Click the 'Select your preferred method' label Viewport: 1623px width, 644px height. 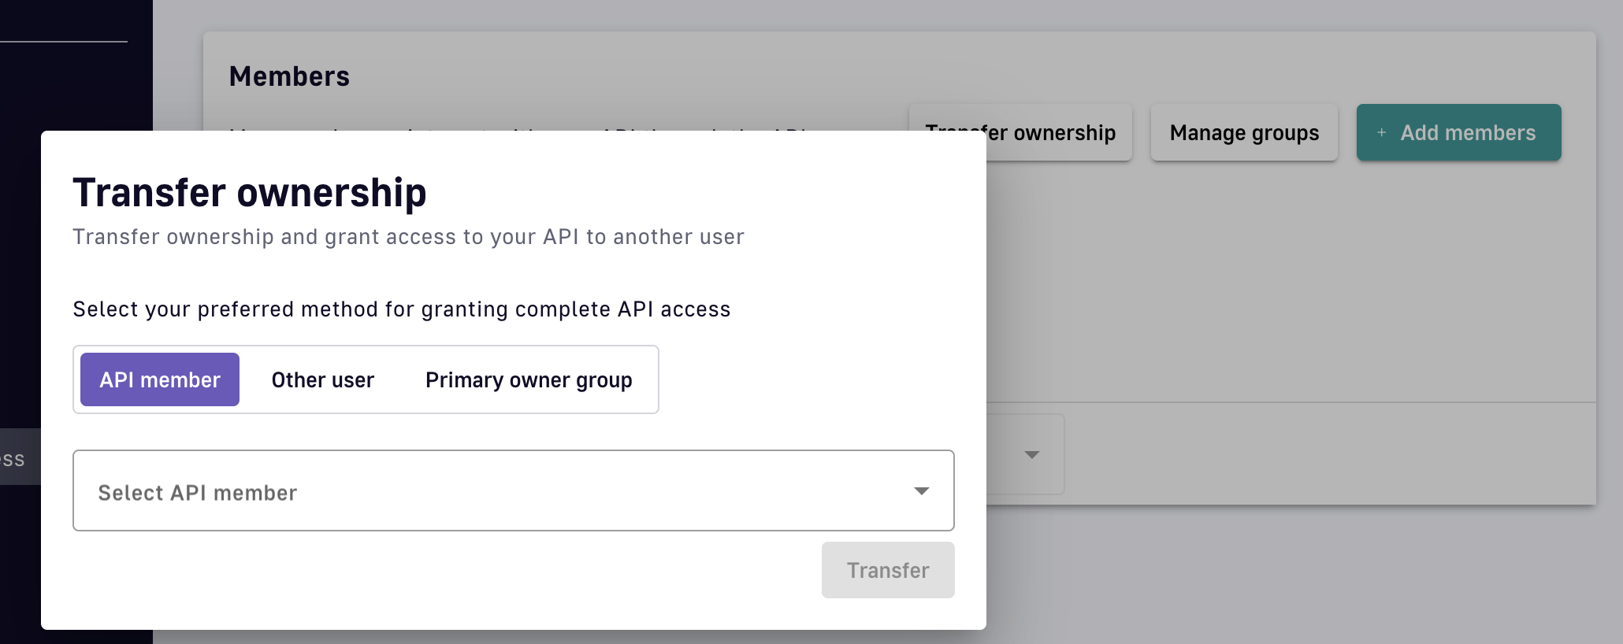coord(402,309)
